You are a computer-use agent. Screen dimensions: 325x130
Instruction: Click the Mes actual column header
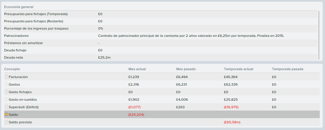coord(137,69)
